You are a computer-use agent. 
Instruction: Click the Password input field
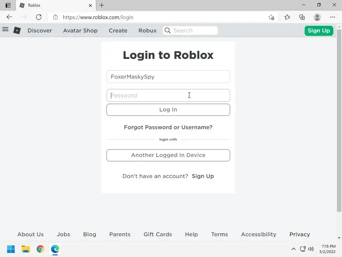(x=168, y=95)
